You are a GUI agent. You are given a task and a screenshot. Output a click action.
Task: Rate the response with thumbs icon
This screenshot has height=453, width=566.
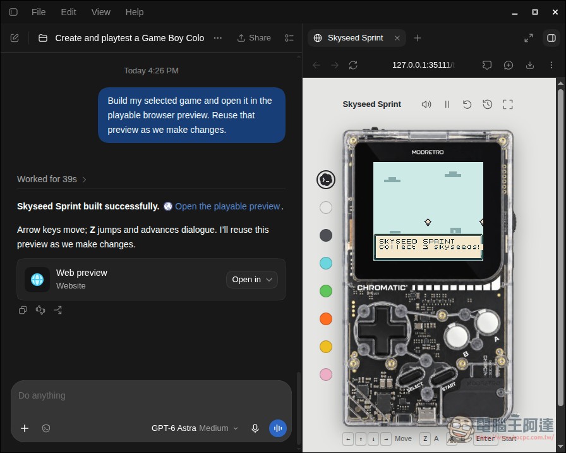pos(40,310)
